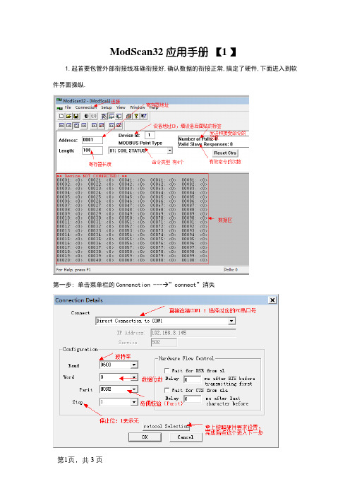
Task: Click the Device Id input field
Action: coord(150,135)
